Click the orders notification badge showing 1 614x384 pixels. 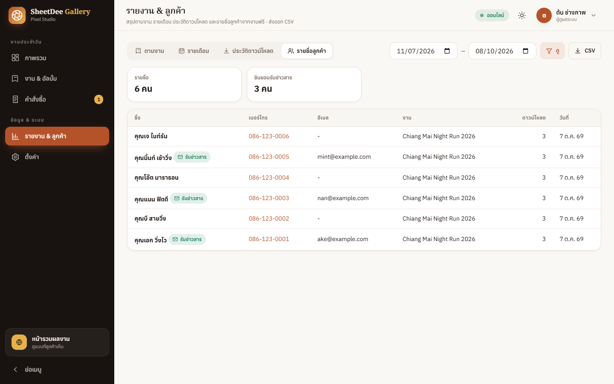[x=98, y=99]
